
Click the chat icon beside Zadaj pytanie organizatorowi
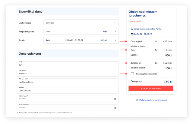137,100
